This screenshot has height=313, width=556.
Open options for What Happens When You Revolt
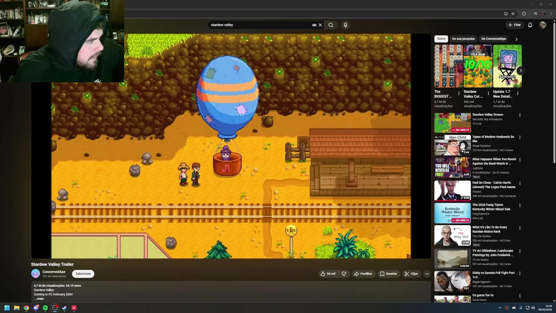[520, 160]
